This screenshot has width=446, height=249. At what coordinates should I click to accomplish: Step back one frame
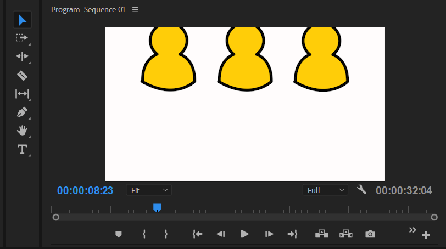coord(220,234)
